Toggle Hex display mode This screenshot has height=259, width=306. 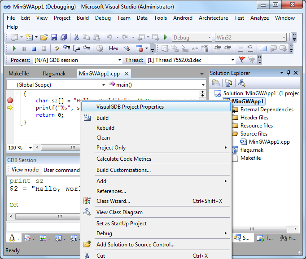point(114,48)
